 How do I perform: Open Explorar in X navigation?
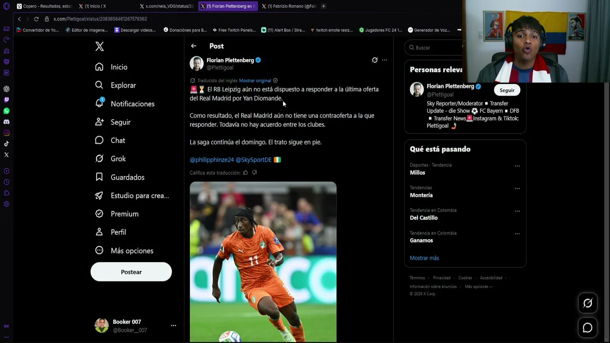[116, 85]
